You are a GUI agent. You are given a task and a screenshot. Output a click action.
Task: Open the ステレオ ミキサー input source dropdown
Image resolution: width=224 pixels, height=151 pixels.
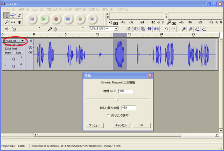click(116, 29)
